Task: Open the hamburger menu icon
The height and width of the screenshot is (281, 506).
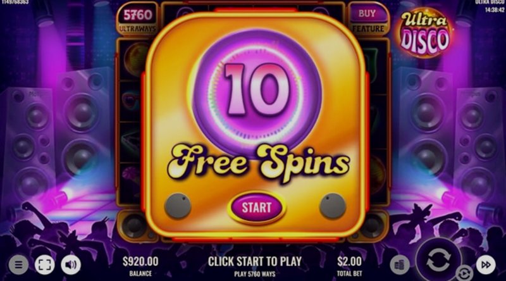Action: [x=18, y=265]
